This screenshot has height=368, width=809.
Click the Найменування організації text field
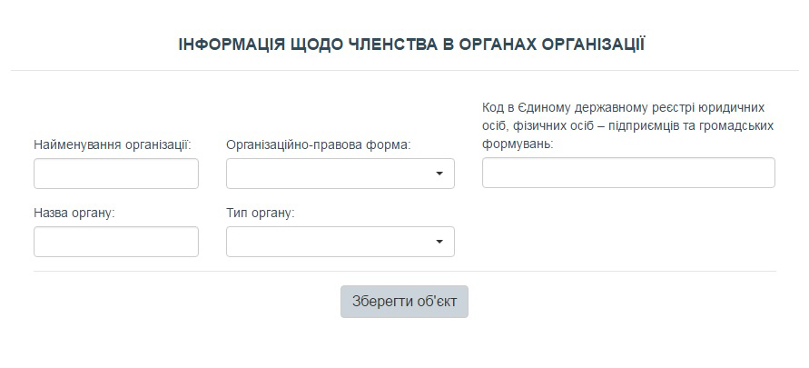tap(116, 174)
